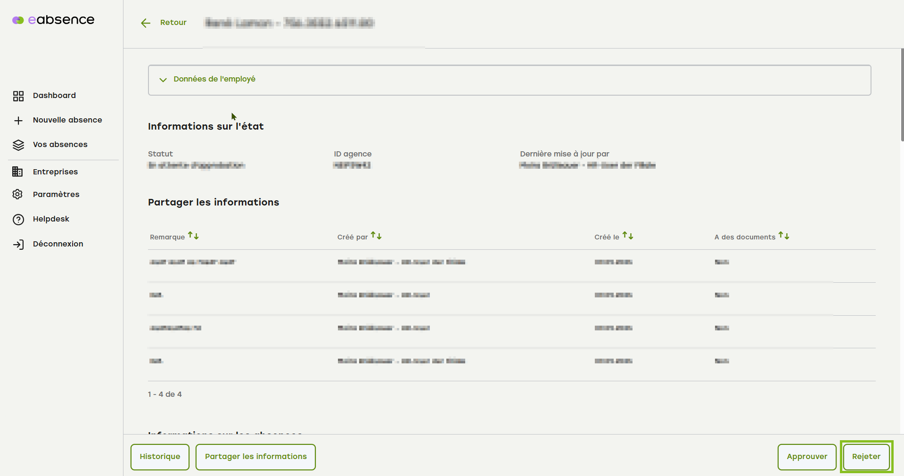Sort table by Créé le column
Image resolution: width=904 pixels, height=476 pixels.
point(628,236)
